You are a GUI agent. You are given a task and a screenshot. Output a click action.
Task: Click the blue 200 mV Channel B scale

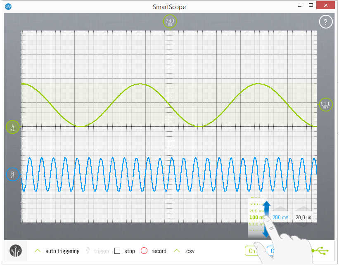point(280,217)
